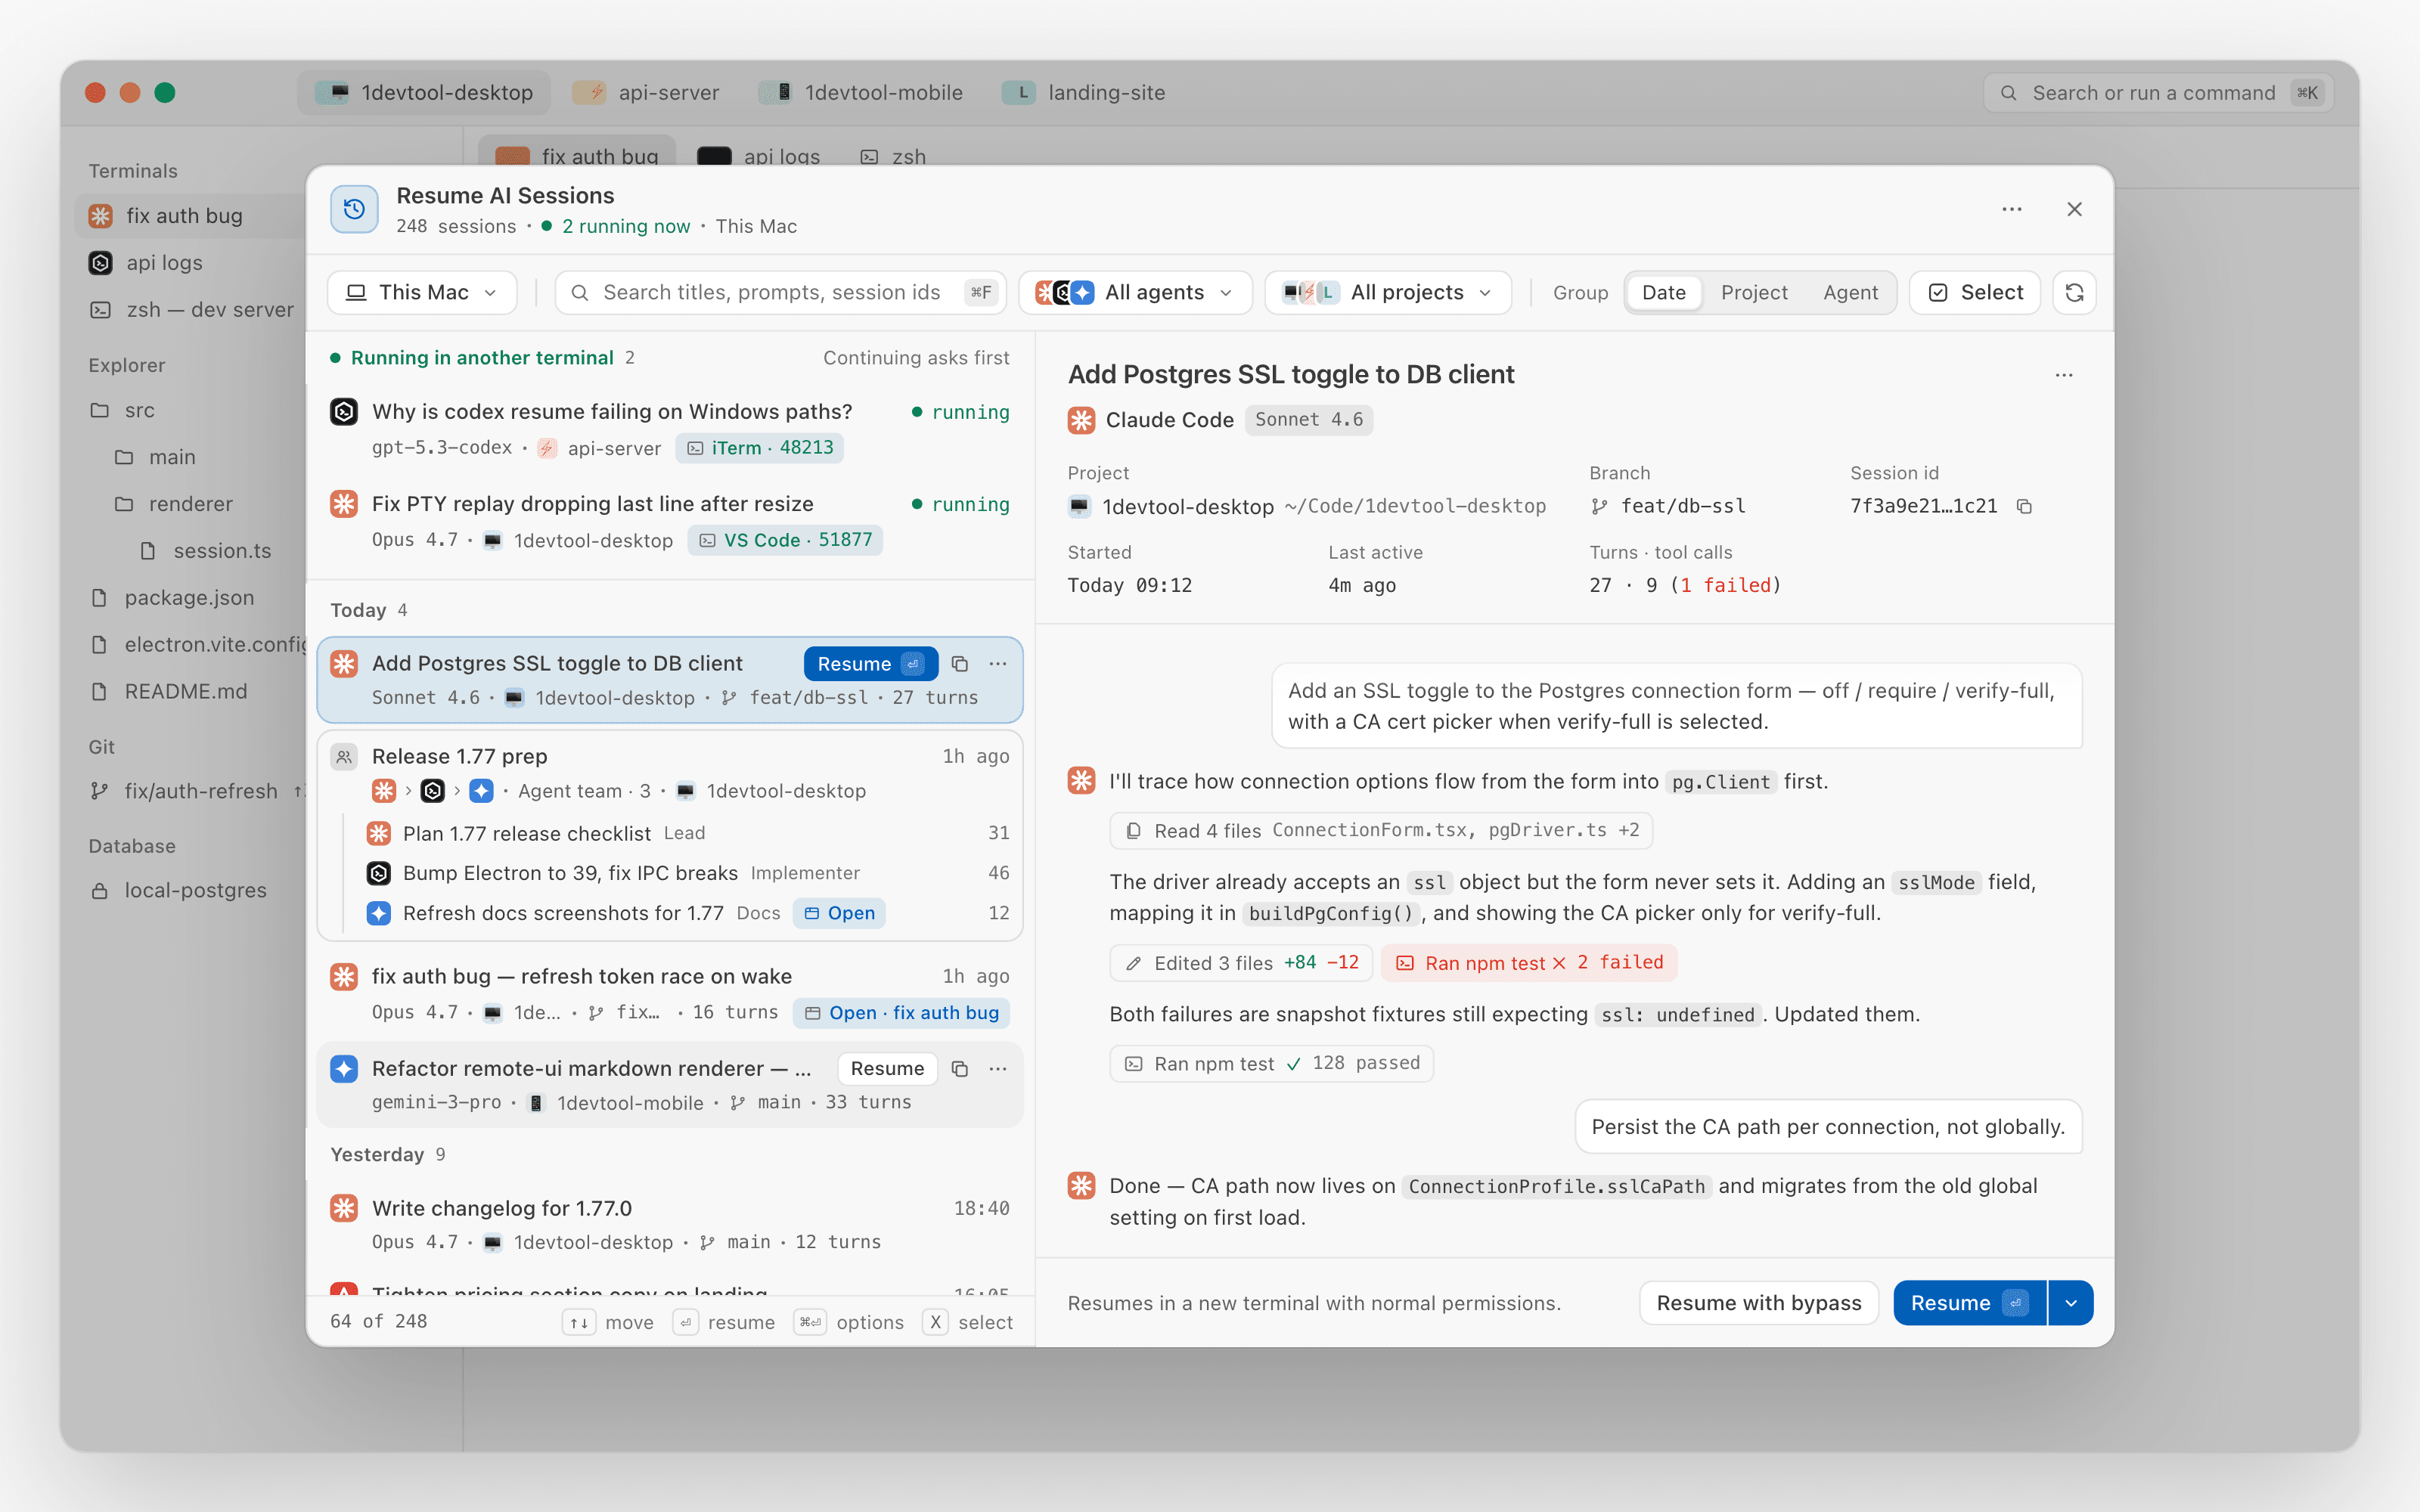Click the branch icon beside fix/auth-refresh
The image size is (2420, 1512).
(100, 791)
